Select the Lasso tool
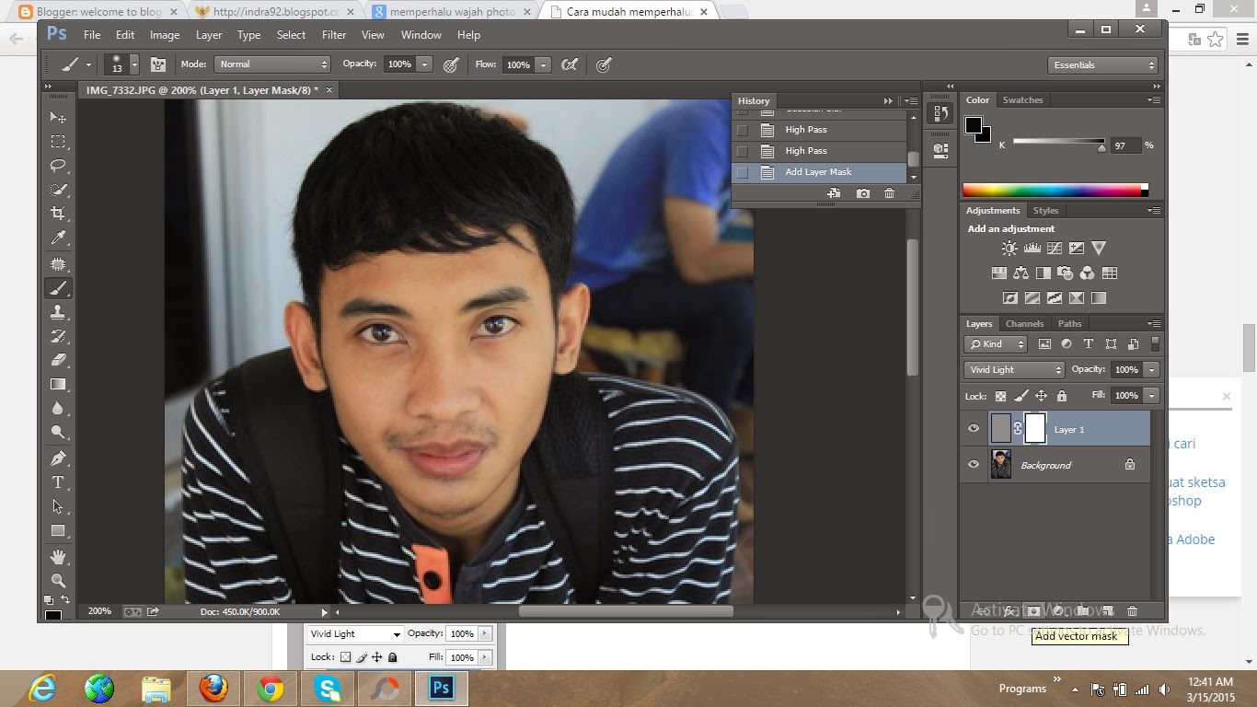Screen dimensions: 1257x707 (x=58, y=166)
